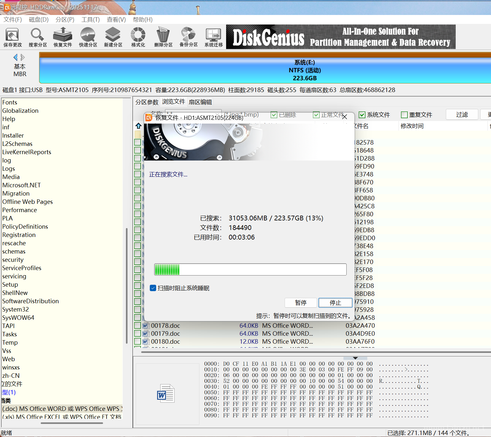Screen dimensions: 491x437
Task: Click the next disk right arrow
Action: point(23,57)
